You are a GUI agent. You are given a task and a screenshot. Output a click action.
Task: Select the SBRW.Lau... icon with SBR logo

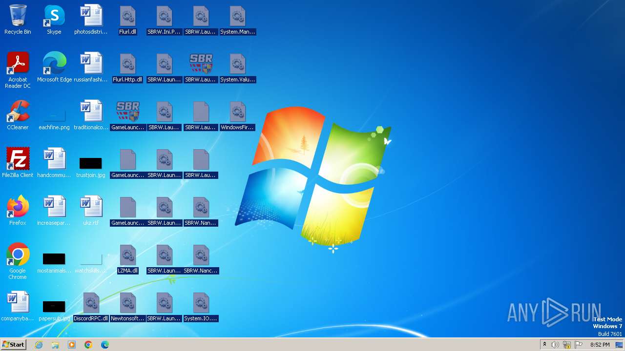tap(201, 68)
